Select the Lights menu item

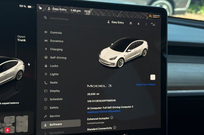click(54, 74)
